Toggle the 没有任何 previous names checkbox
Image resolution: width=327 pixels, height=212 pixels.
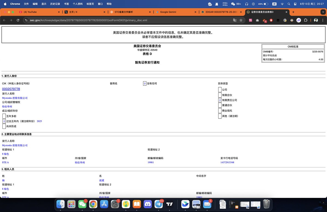144,83
